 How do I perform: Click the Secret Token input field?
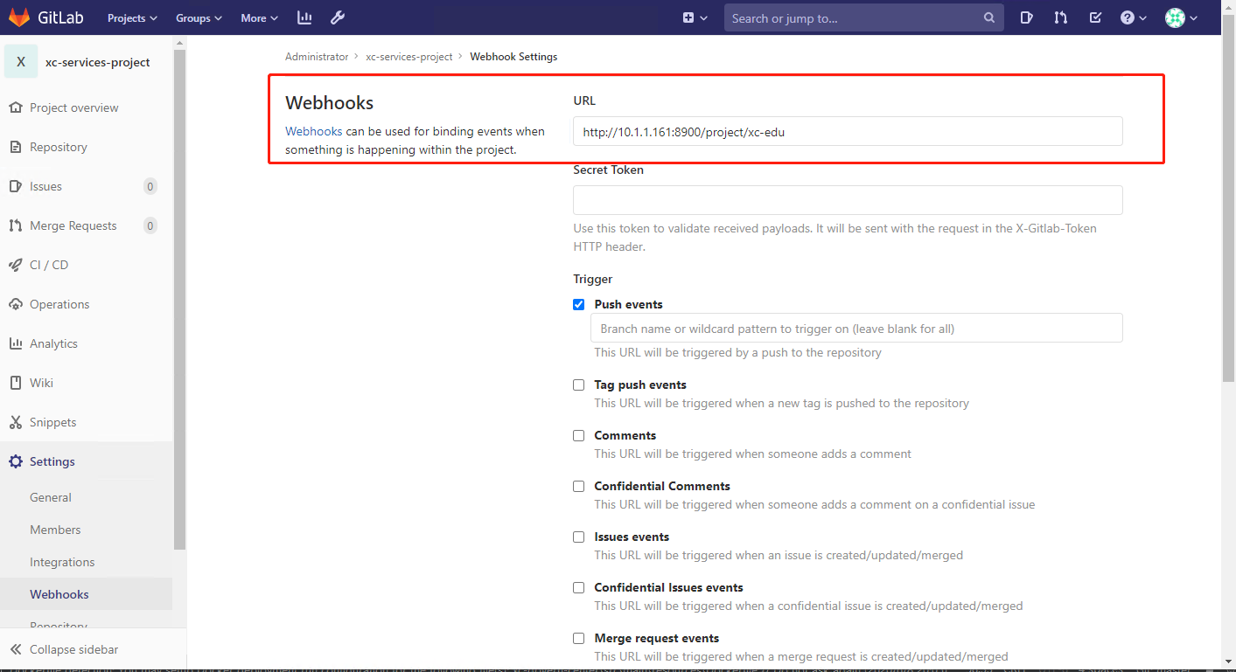click(x=848, y=200)
